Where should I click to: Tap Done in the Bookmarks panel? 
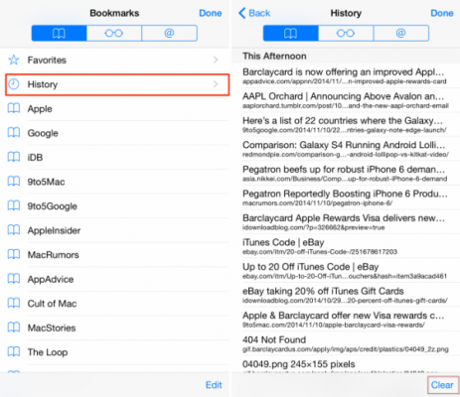tap(211, 13)
